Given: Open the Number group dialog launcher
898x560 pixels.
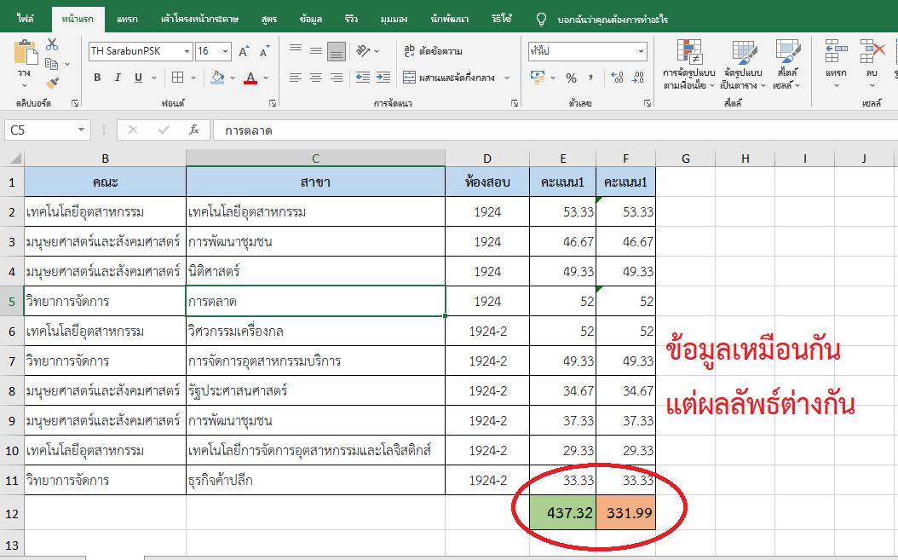Looking at the screenshot, I should (x=648, y=103).
